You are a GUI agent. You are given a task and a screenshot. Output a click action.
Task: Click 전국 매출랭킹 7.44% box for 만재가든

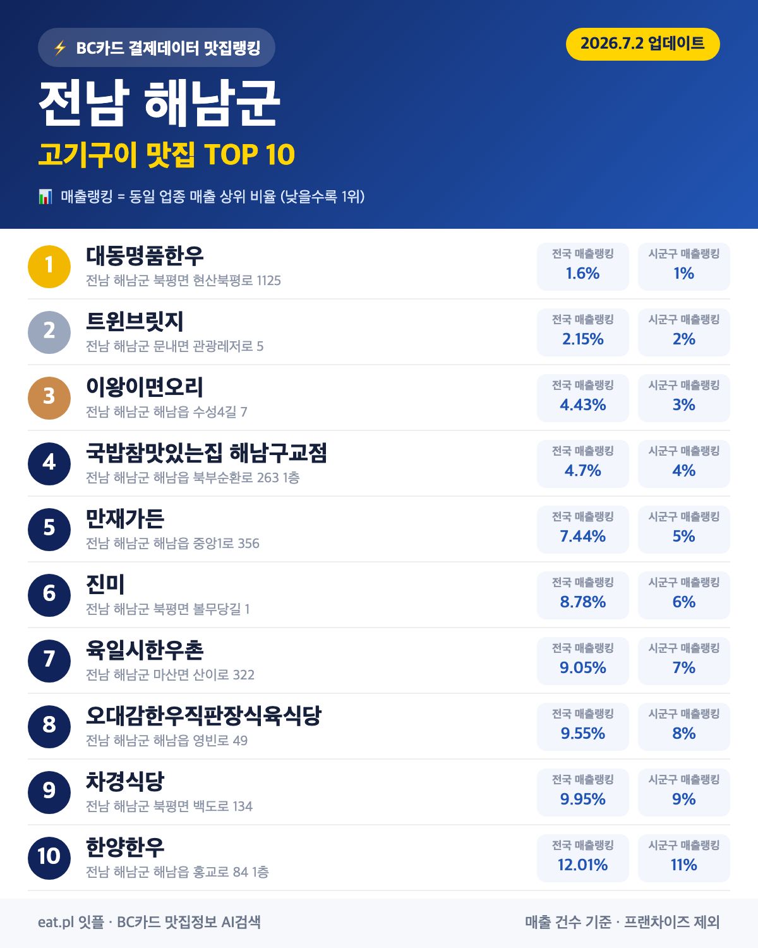583,530
